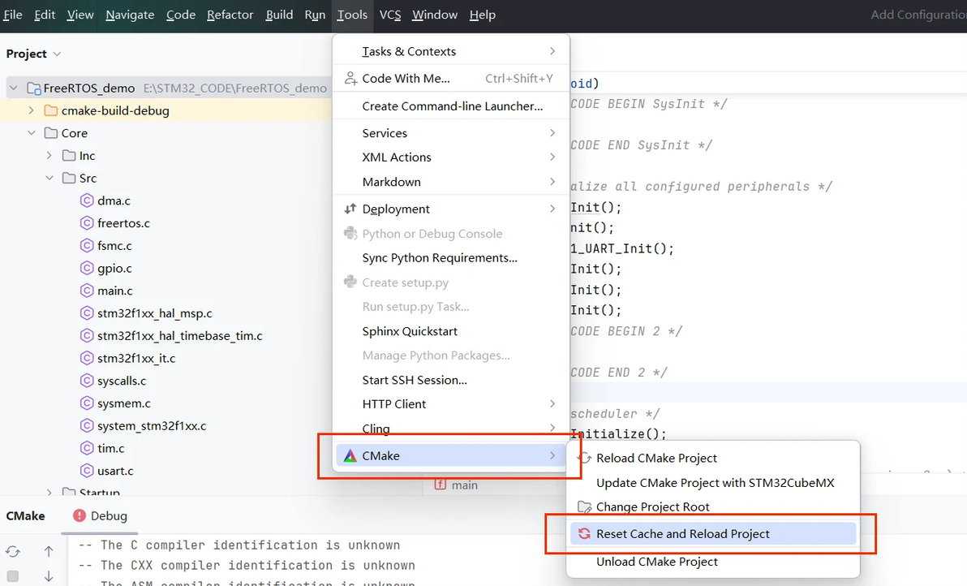Click the Code With Me person icon
Screen dimensions: 967x586
350,78
